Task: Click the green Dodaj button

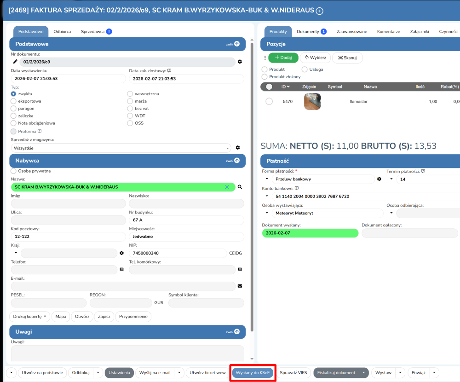Action: 283,58
